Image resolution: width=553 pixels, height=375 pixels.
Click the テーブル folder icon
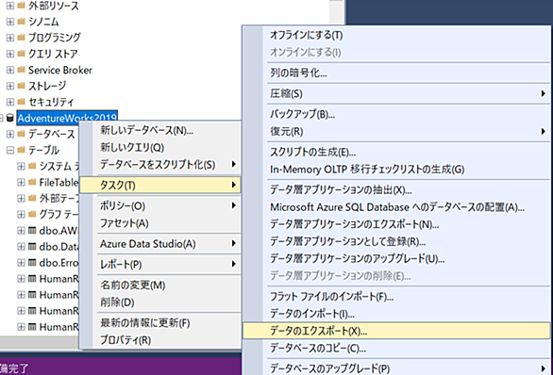(x=21, y=150)
